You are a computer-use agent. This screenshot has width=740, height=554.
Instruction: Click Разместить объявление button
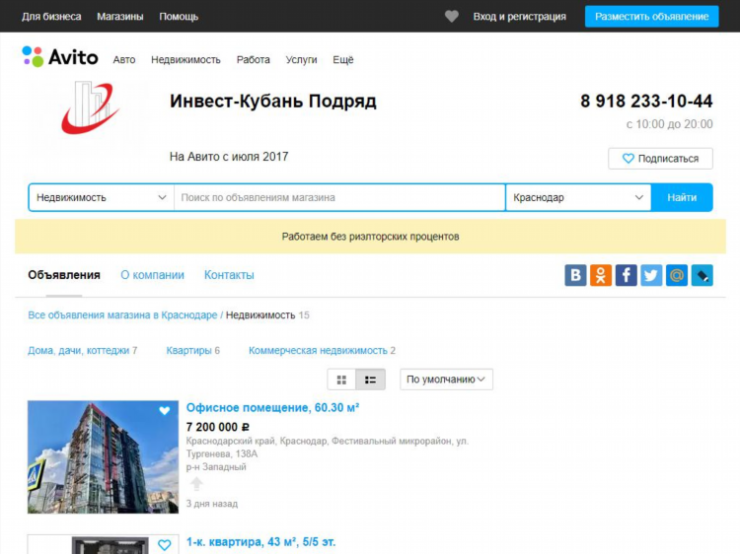[x=652, y=17]
